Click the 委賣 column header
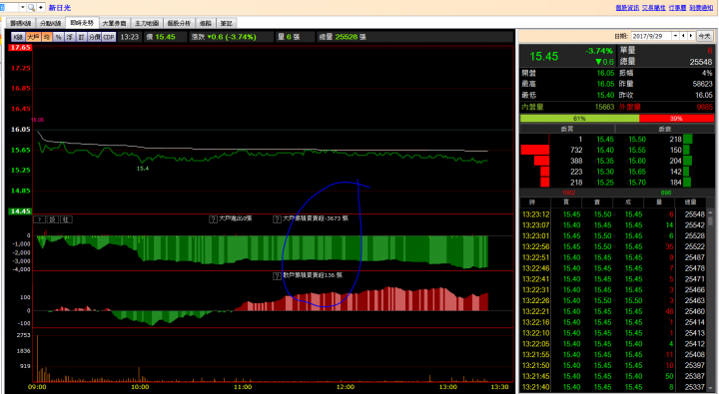This screenshot has width=719, height=394. click(x=664, y=129)
